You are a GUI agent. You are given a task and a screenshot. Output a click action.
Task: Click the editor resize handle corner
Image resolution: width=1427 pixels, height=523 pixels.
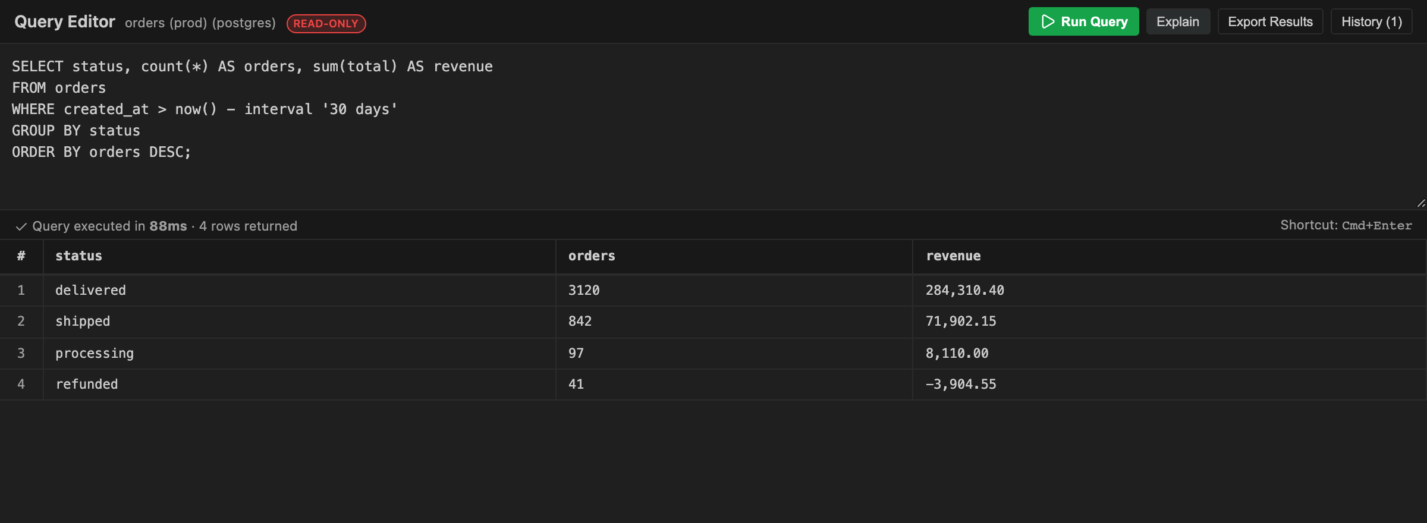1421,203
